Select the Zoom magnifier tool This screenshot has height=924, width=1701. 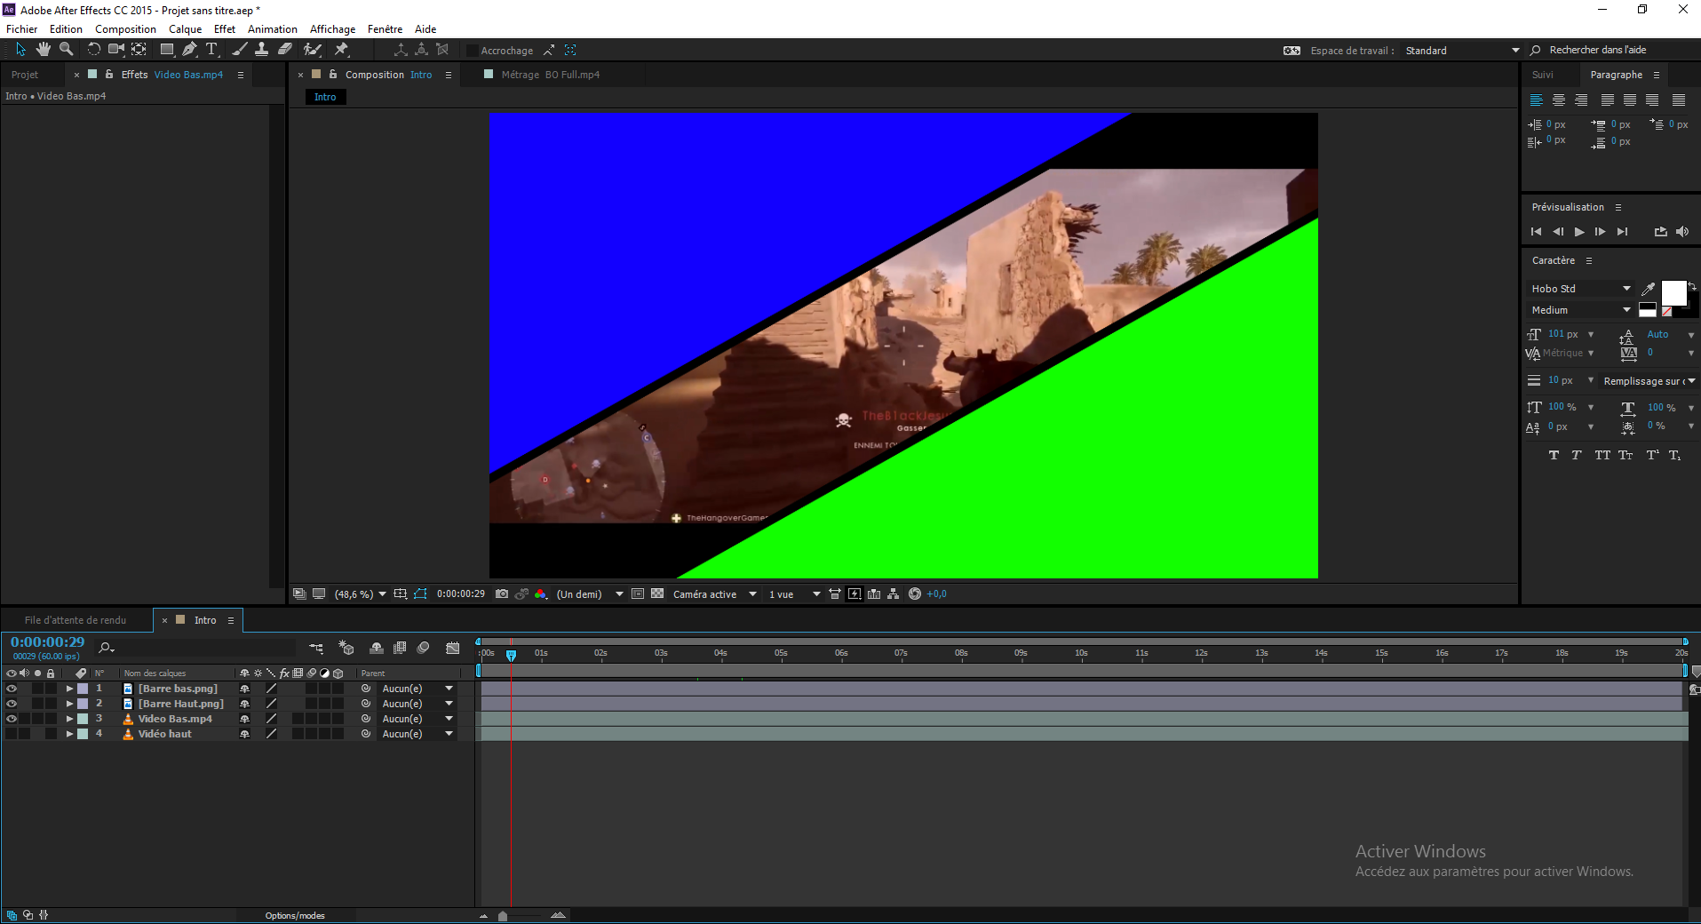coord(66,50)
